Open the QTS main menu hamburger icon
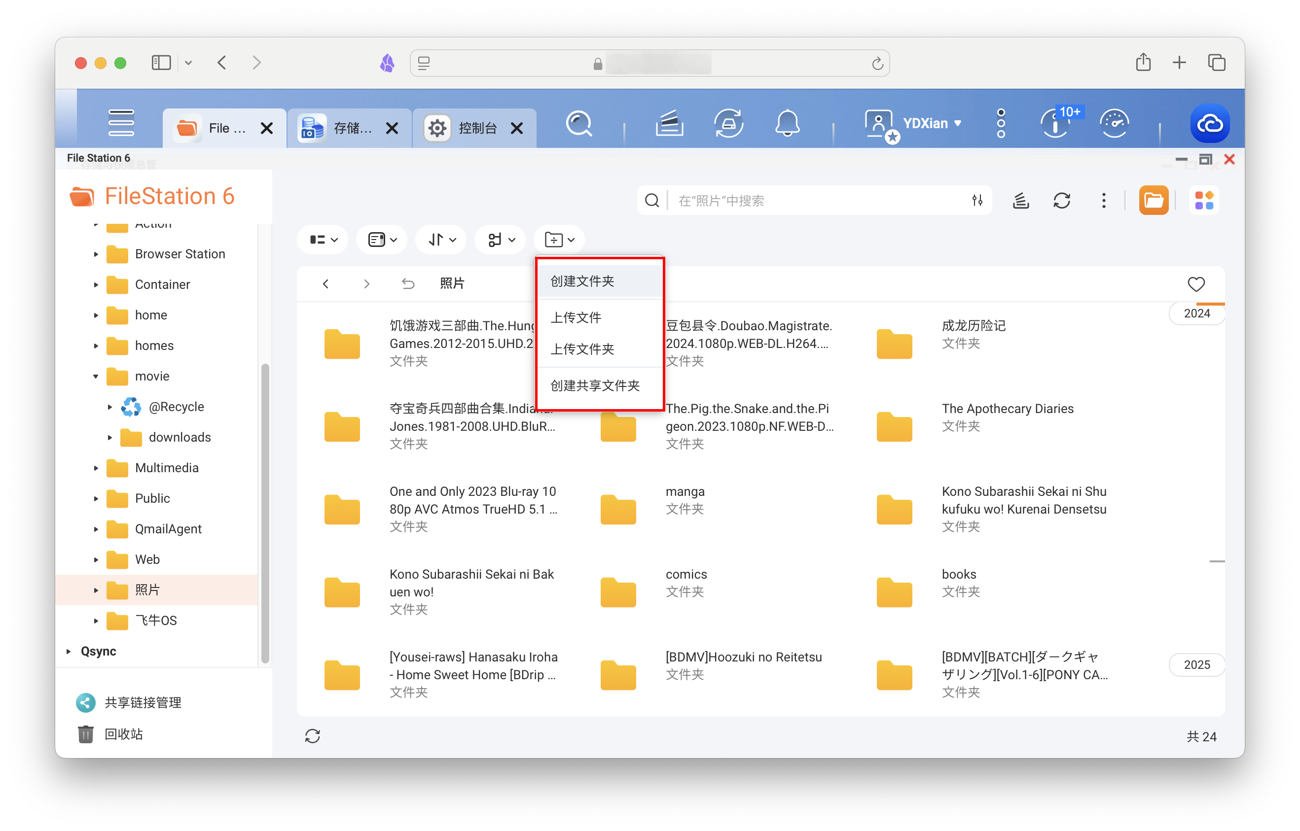This screenshot has width=1300, height=831. tap(121, 123)
